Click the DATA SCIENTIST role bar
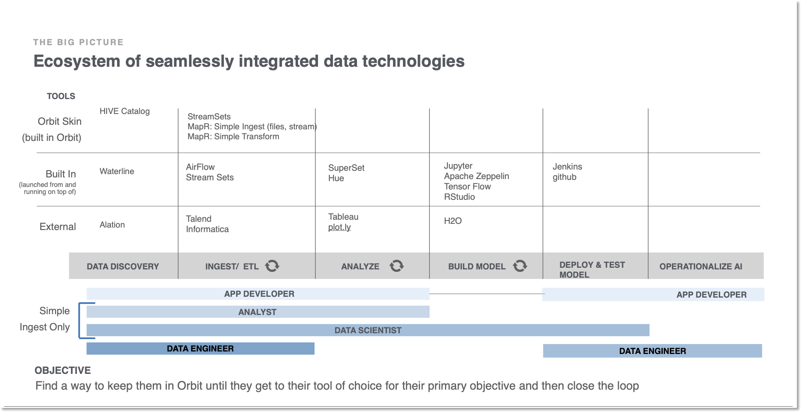Image resolution: width=801 pixels, height=412 pixels. (368, 330)
